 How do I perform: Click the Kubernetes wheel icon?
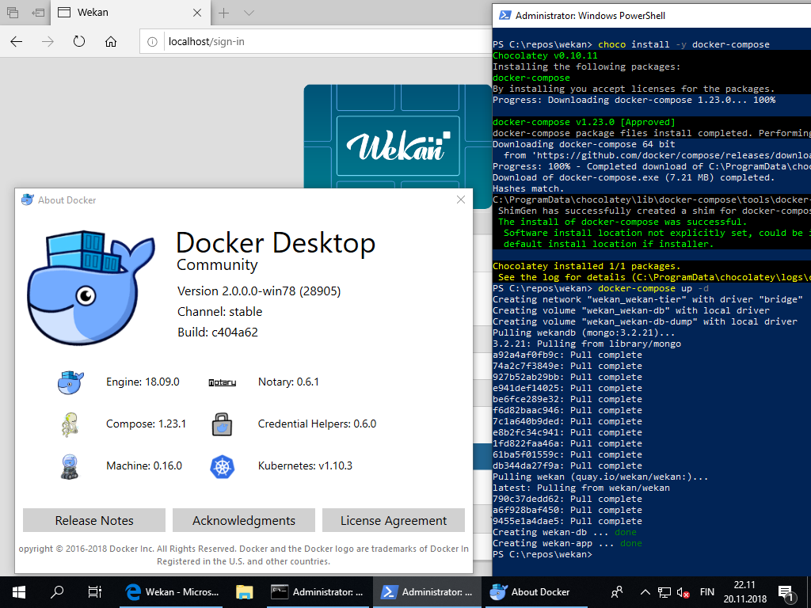tap(222, 466)
